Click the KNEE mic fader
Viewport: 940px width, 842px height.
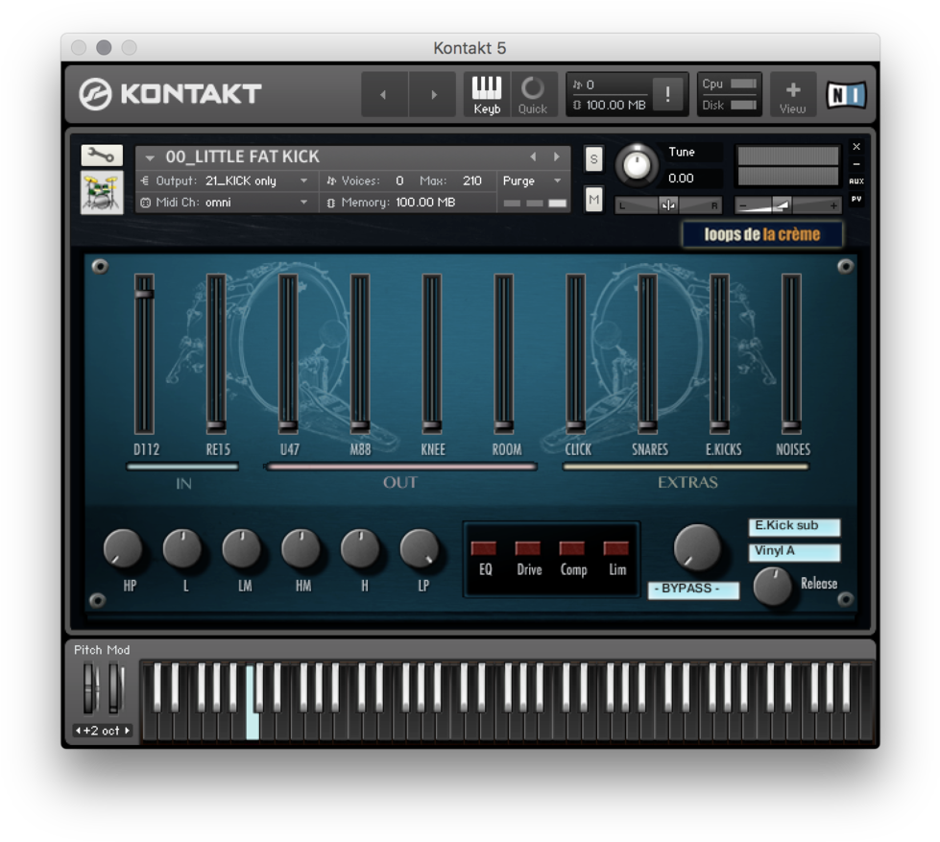(432, 353)
